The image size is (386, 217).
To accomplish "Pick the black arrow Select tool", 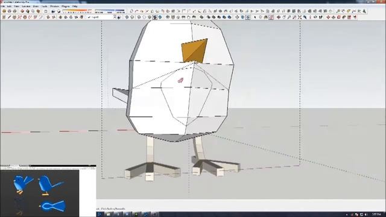I will pyautogui.click(x=255, y=17).
